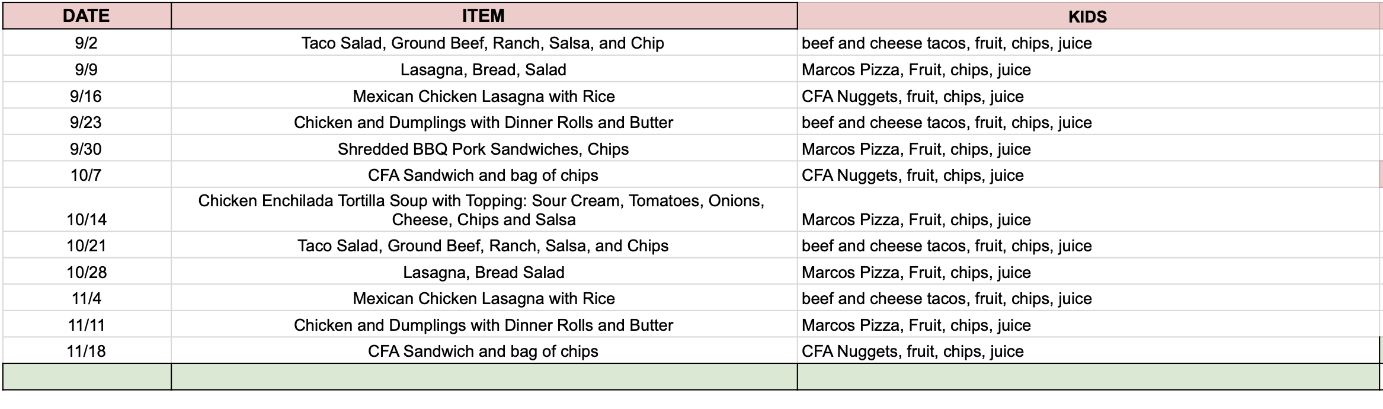
Task: Click the 10/21 Taco Salad item cell
Action: 484,245
